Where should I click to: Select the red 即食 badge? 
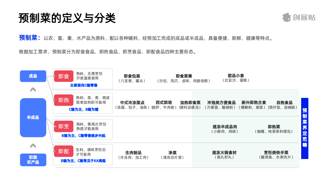[x=64, y=76]
